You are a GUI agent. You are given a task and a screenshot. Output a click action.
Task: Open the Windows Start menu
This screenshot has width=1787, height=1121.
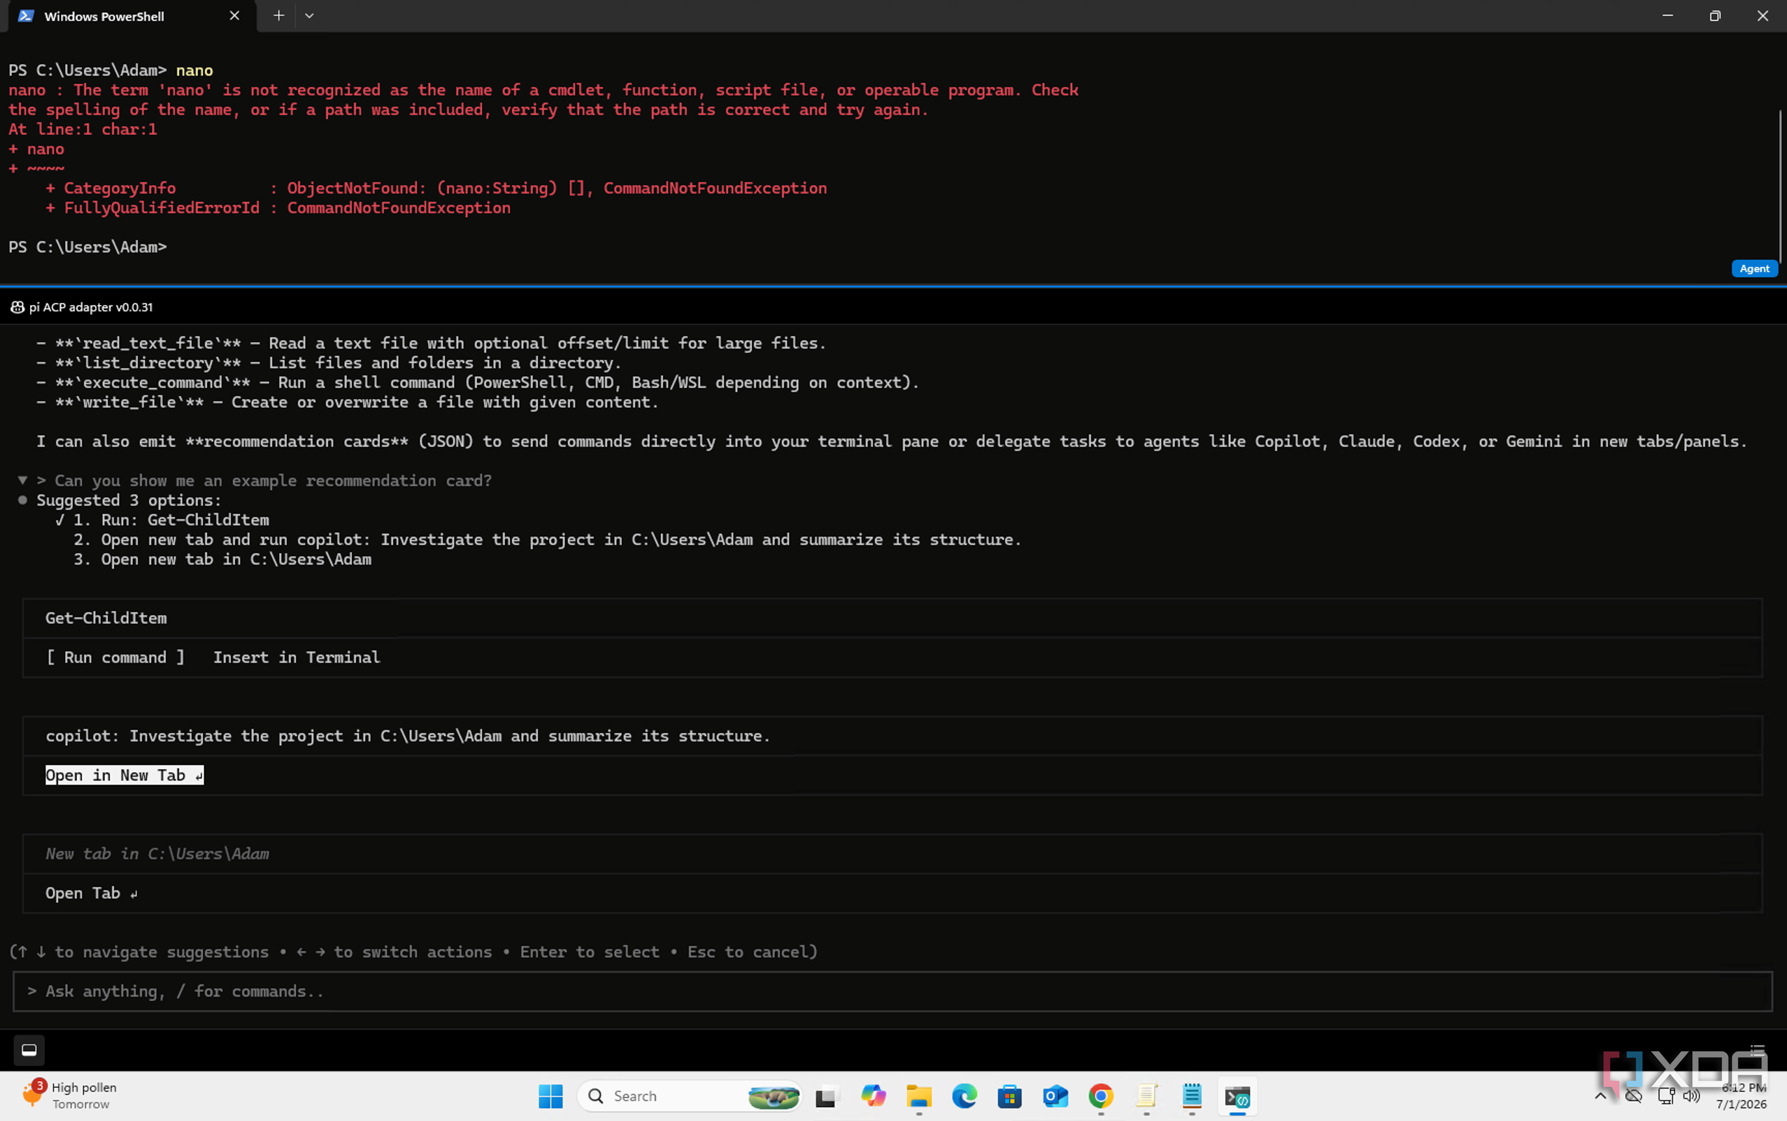(551, 1097)
